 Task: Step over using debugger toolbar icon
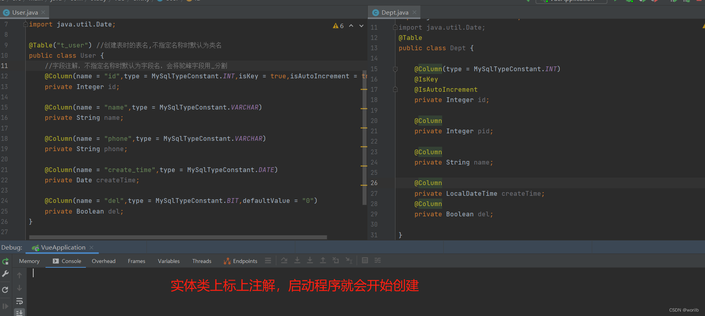click(x=284, y=260)
